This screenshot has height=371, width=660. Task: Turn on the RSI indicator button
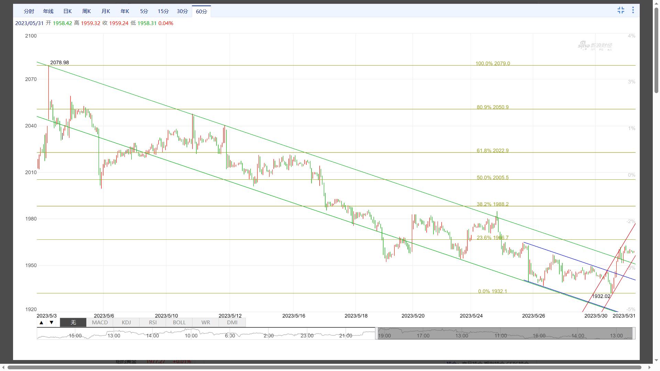click(153, 323)
